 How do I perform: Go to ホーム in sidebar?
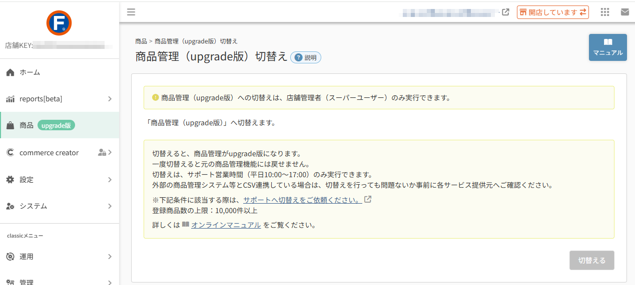click(x=60, y=72)
